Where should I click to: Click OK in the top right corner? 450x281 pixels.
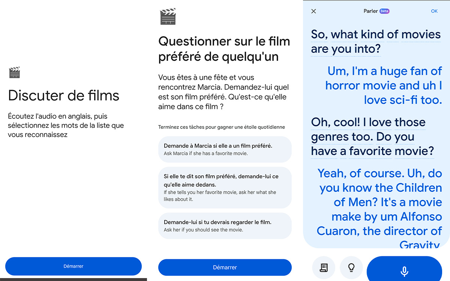434,11
